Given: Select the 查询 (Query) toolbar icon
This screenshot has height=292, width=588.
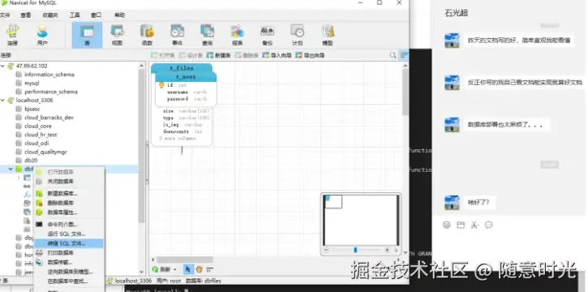Looking at the screenshot, I should (x=207, y=35).
